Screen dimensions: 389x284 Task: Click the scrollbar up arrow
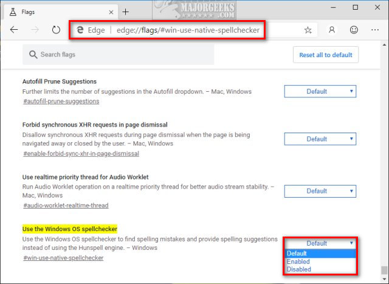point(384,45)
